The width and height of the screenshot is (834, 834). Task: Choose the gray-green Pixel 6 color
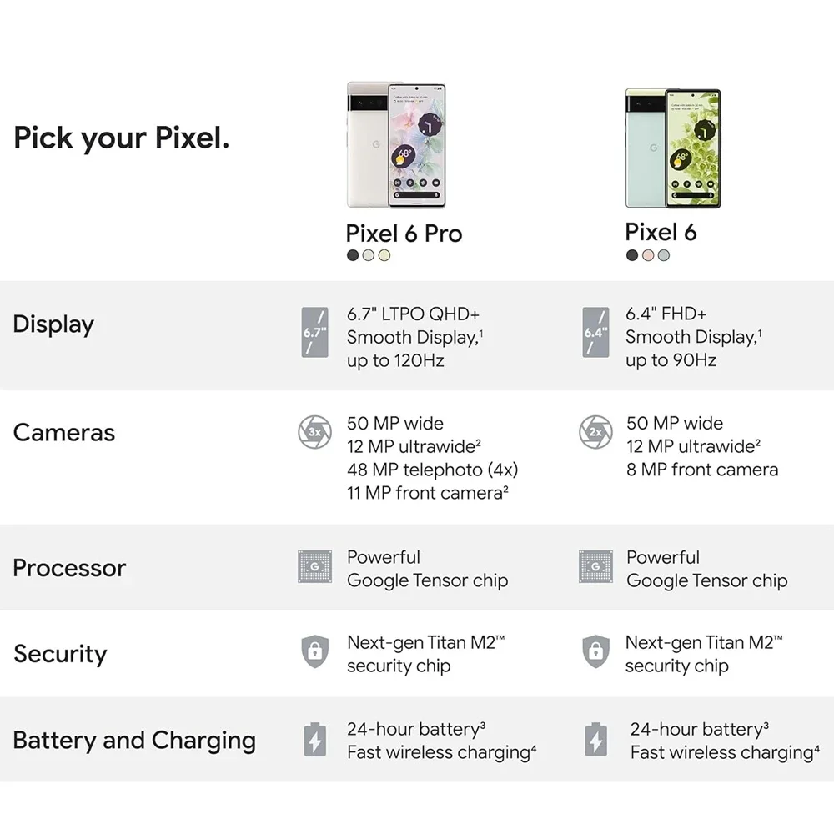coord(663,255)
